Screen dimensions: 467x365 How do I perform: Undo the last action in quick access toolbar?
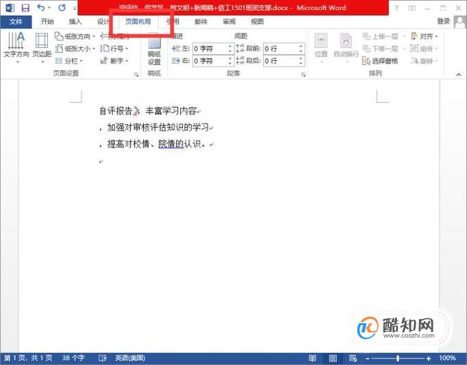[x=41, y=8]
